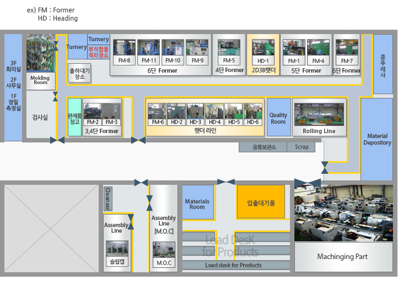Click the Assembly Line [M.O.C] label
Screen dimensions: 398x286
click(164, 224)
